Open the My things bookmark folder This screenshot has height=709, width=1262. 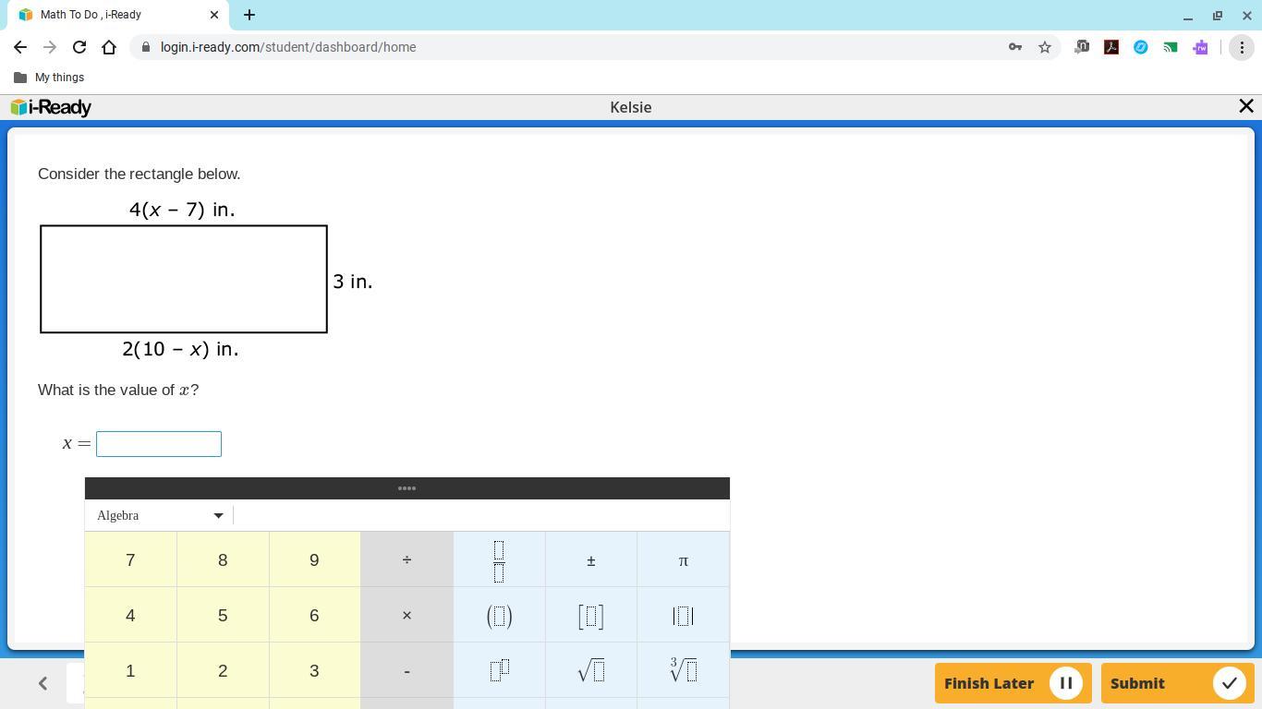(49, 78)
